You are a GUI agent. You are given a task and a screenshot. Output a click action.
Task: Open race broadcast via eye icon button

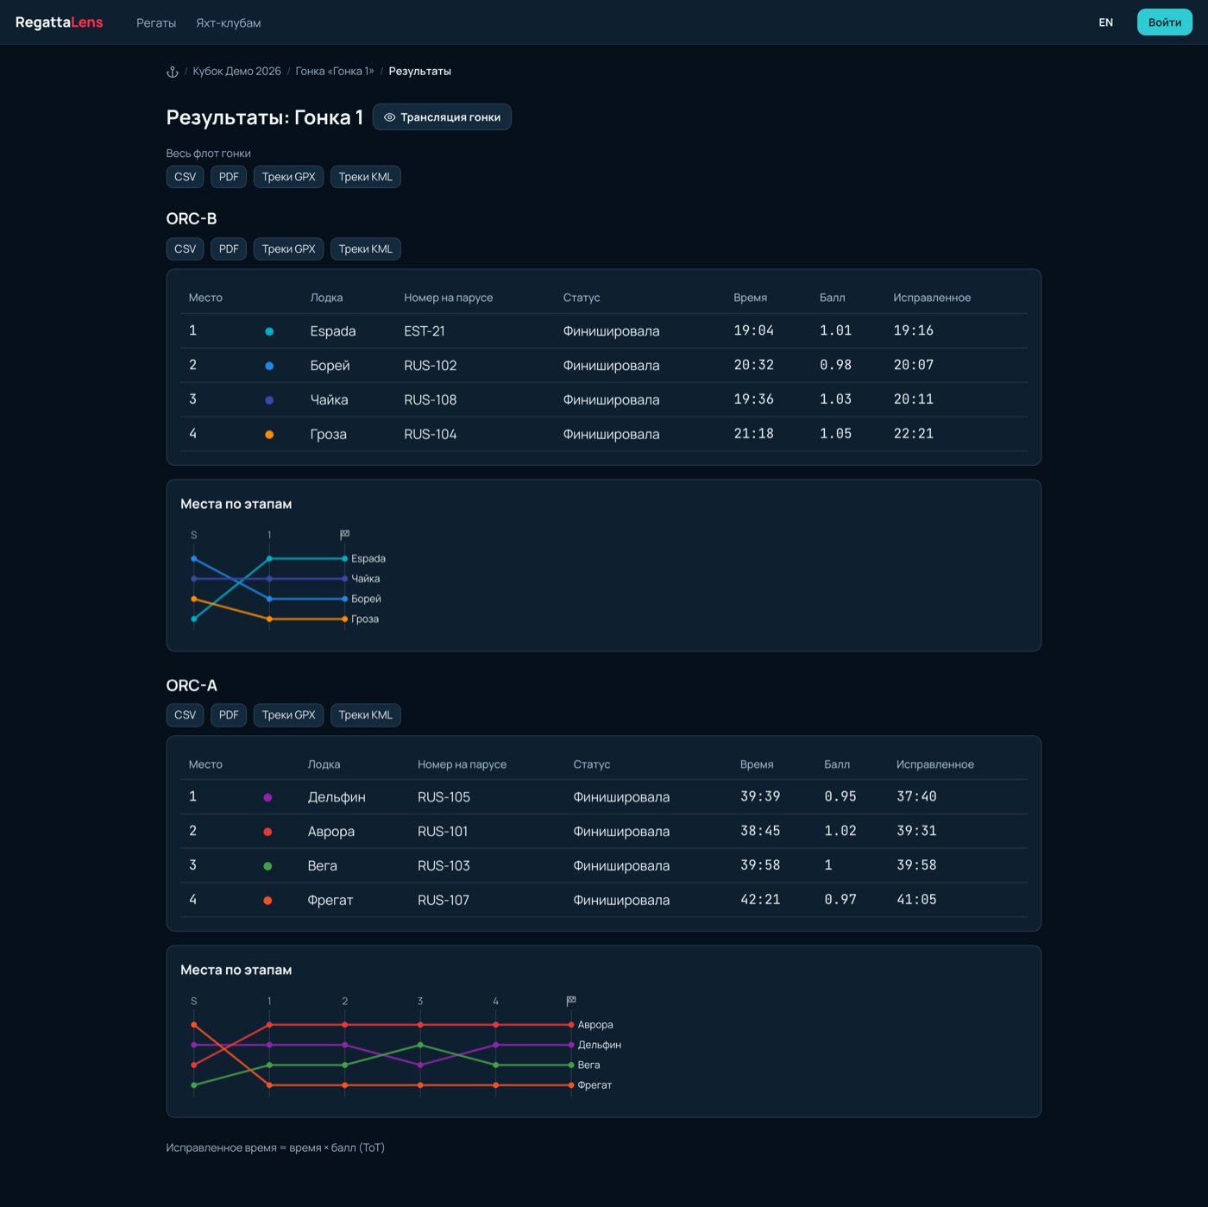click(442, 117)
